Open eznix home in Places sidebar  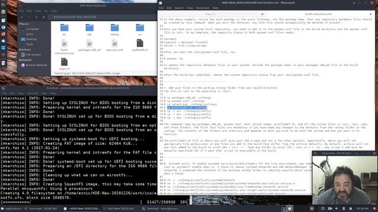click(30, 34)
